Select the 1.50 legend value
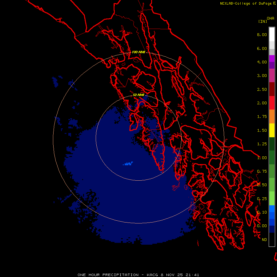Image resolution: width=277 pixels, height=277 pixels. coord(262,130)
